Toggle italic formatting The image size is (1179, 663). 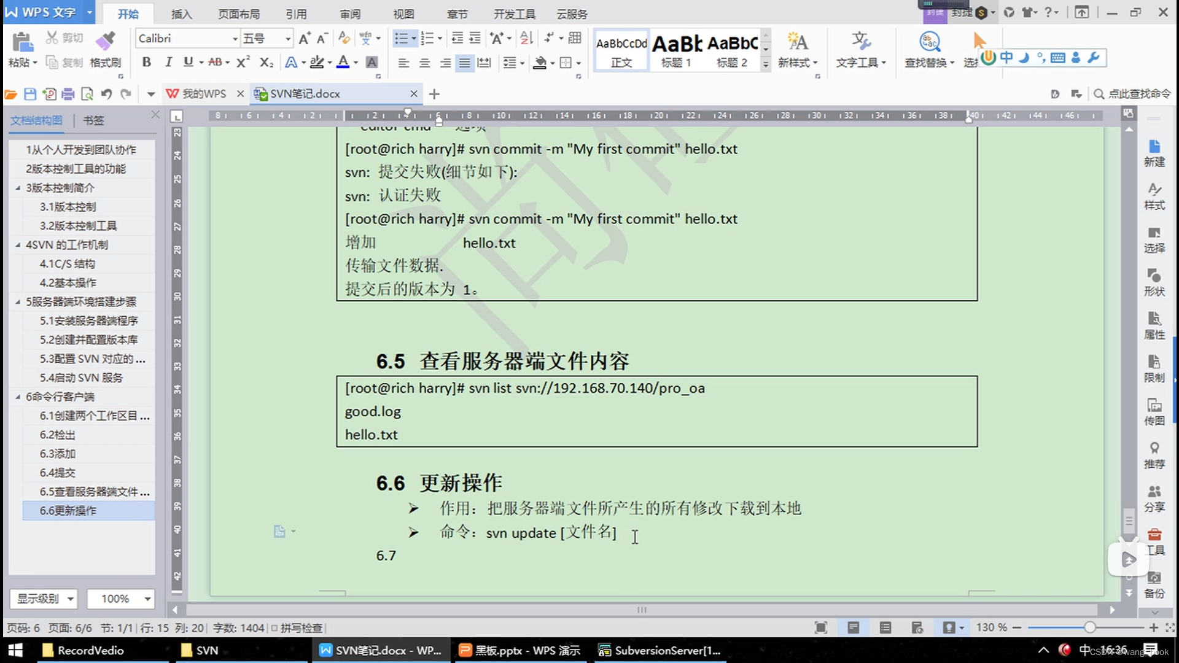[x=168, y=62]
